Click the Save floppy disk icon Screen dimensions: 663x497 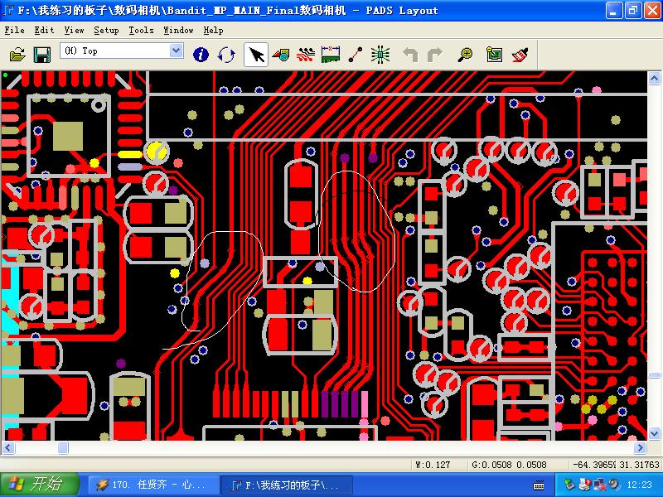click(42, 55)
